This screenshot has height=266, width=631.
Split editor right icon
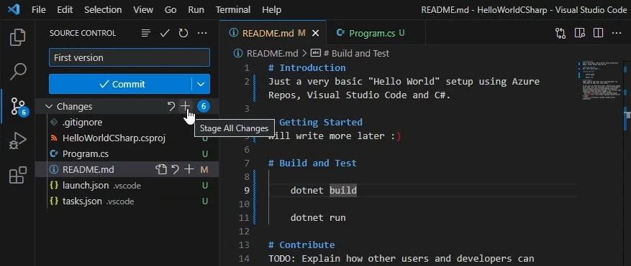pos(598,33)
